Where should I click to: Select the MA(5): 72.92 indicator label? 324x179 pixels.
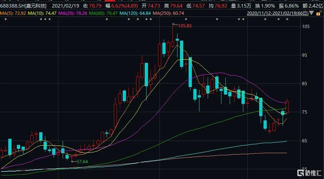[13, 13]
